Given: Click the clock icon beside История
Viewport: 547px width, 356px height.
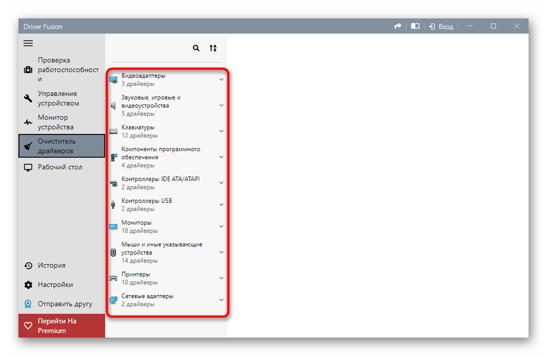Looking at the screenshot, I should [28, 266].
